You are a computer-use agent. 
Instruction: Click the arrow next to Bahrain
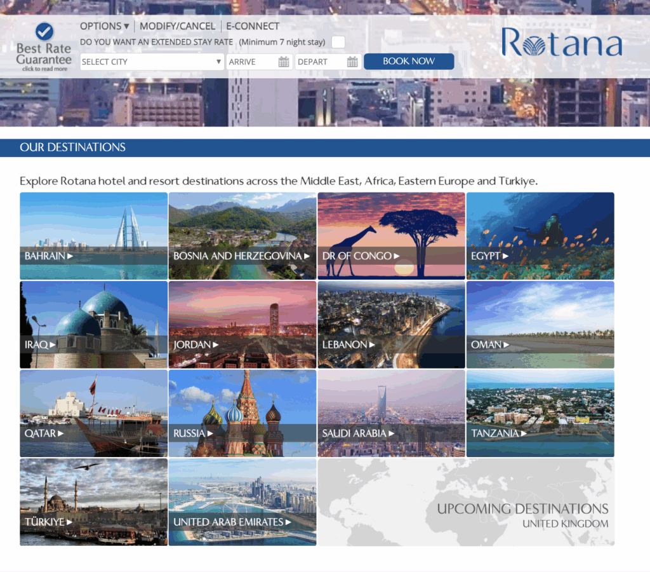coord(70,256)
